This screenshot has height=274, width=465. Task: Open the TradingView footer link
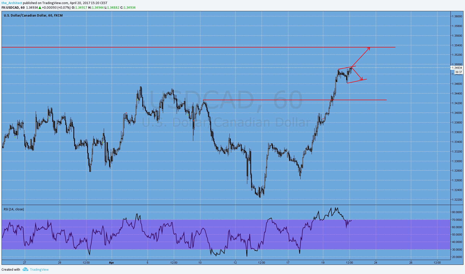39,269
